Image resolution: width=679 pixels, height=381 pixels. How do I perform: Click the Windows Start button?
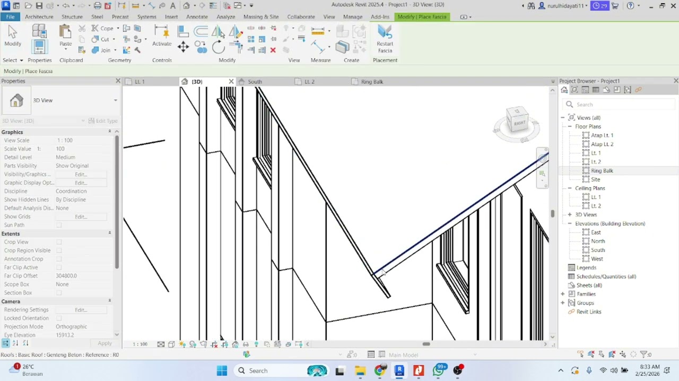222,370
